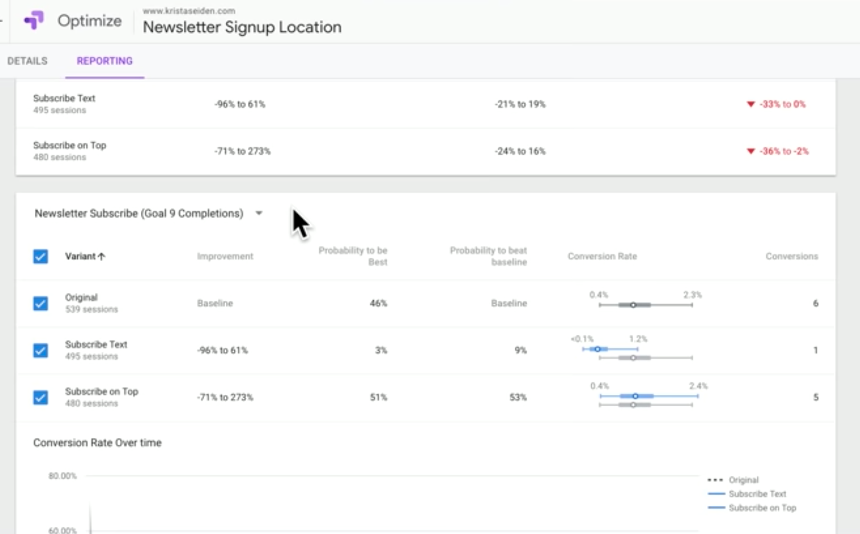Switch to the Details tab
This screenshot has height=534, width=860.
point(27,61)
